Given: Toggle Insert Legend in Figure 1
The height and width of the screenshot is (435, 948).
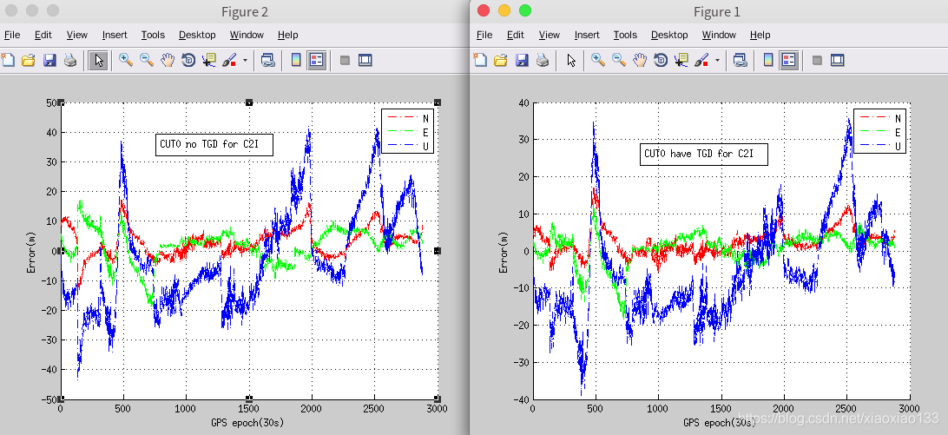Looking at the screenshot, I should (789, 60).
